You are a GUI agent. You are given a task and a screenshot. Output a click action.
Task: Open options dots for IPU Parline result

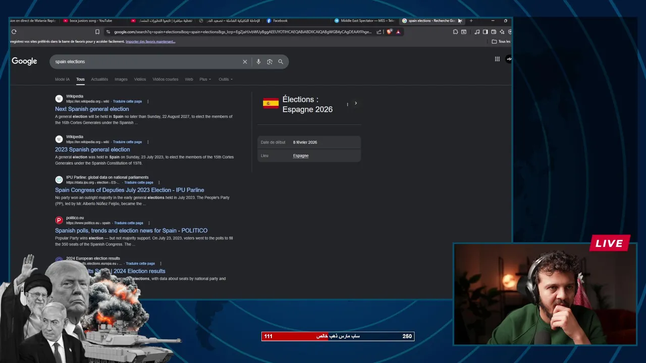click(159, 183)
